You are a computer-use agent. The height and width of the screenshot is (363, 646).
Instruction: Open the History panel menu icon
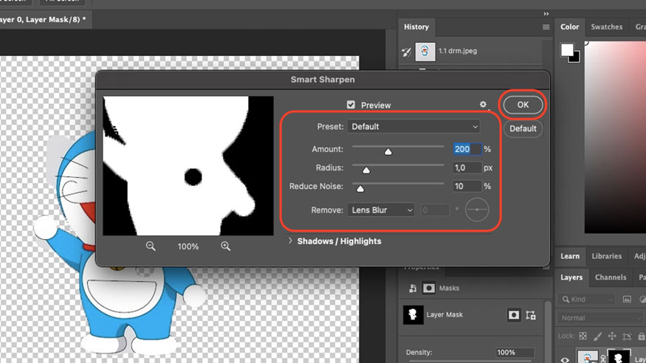click(x=546, y=27)
